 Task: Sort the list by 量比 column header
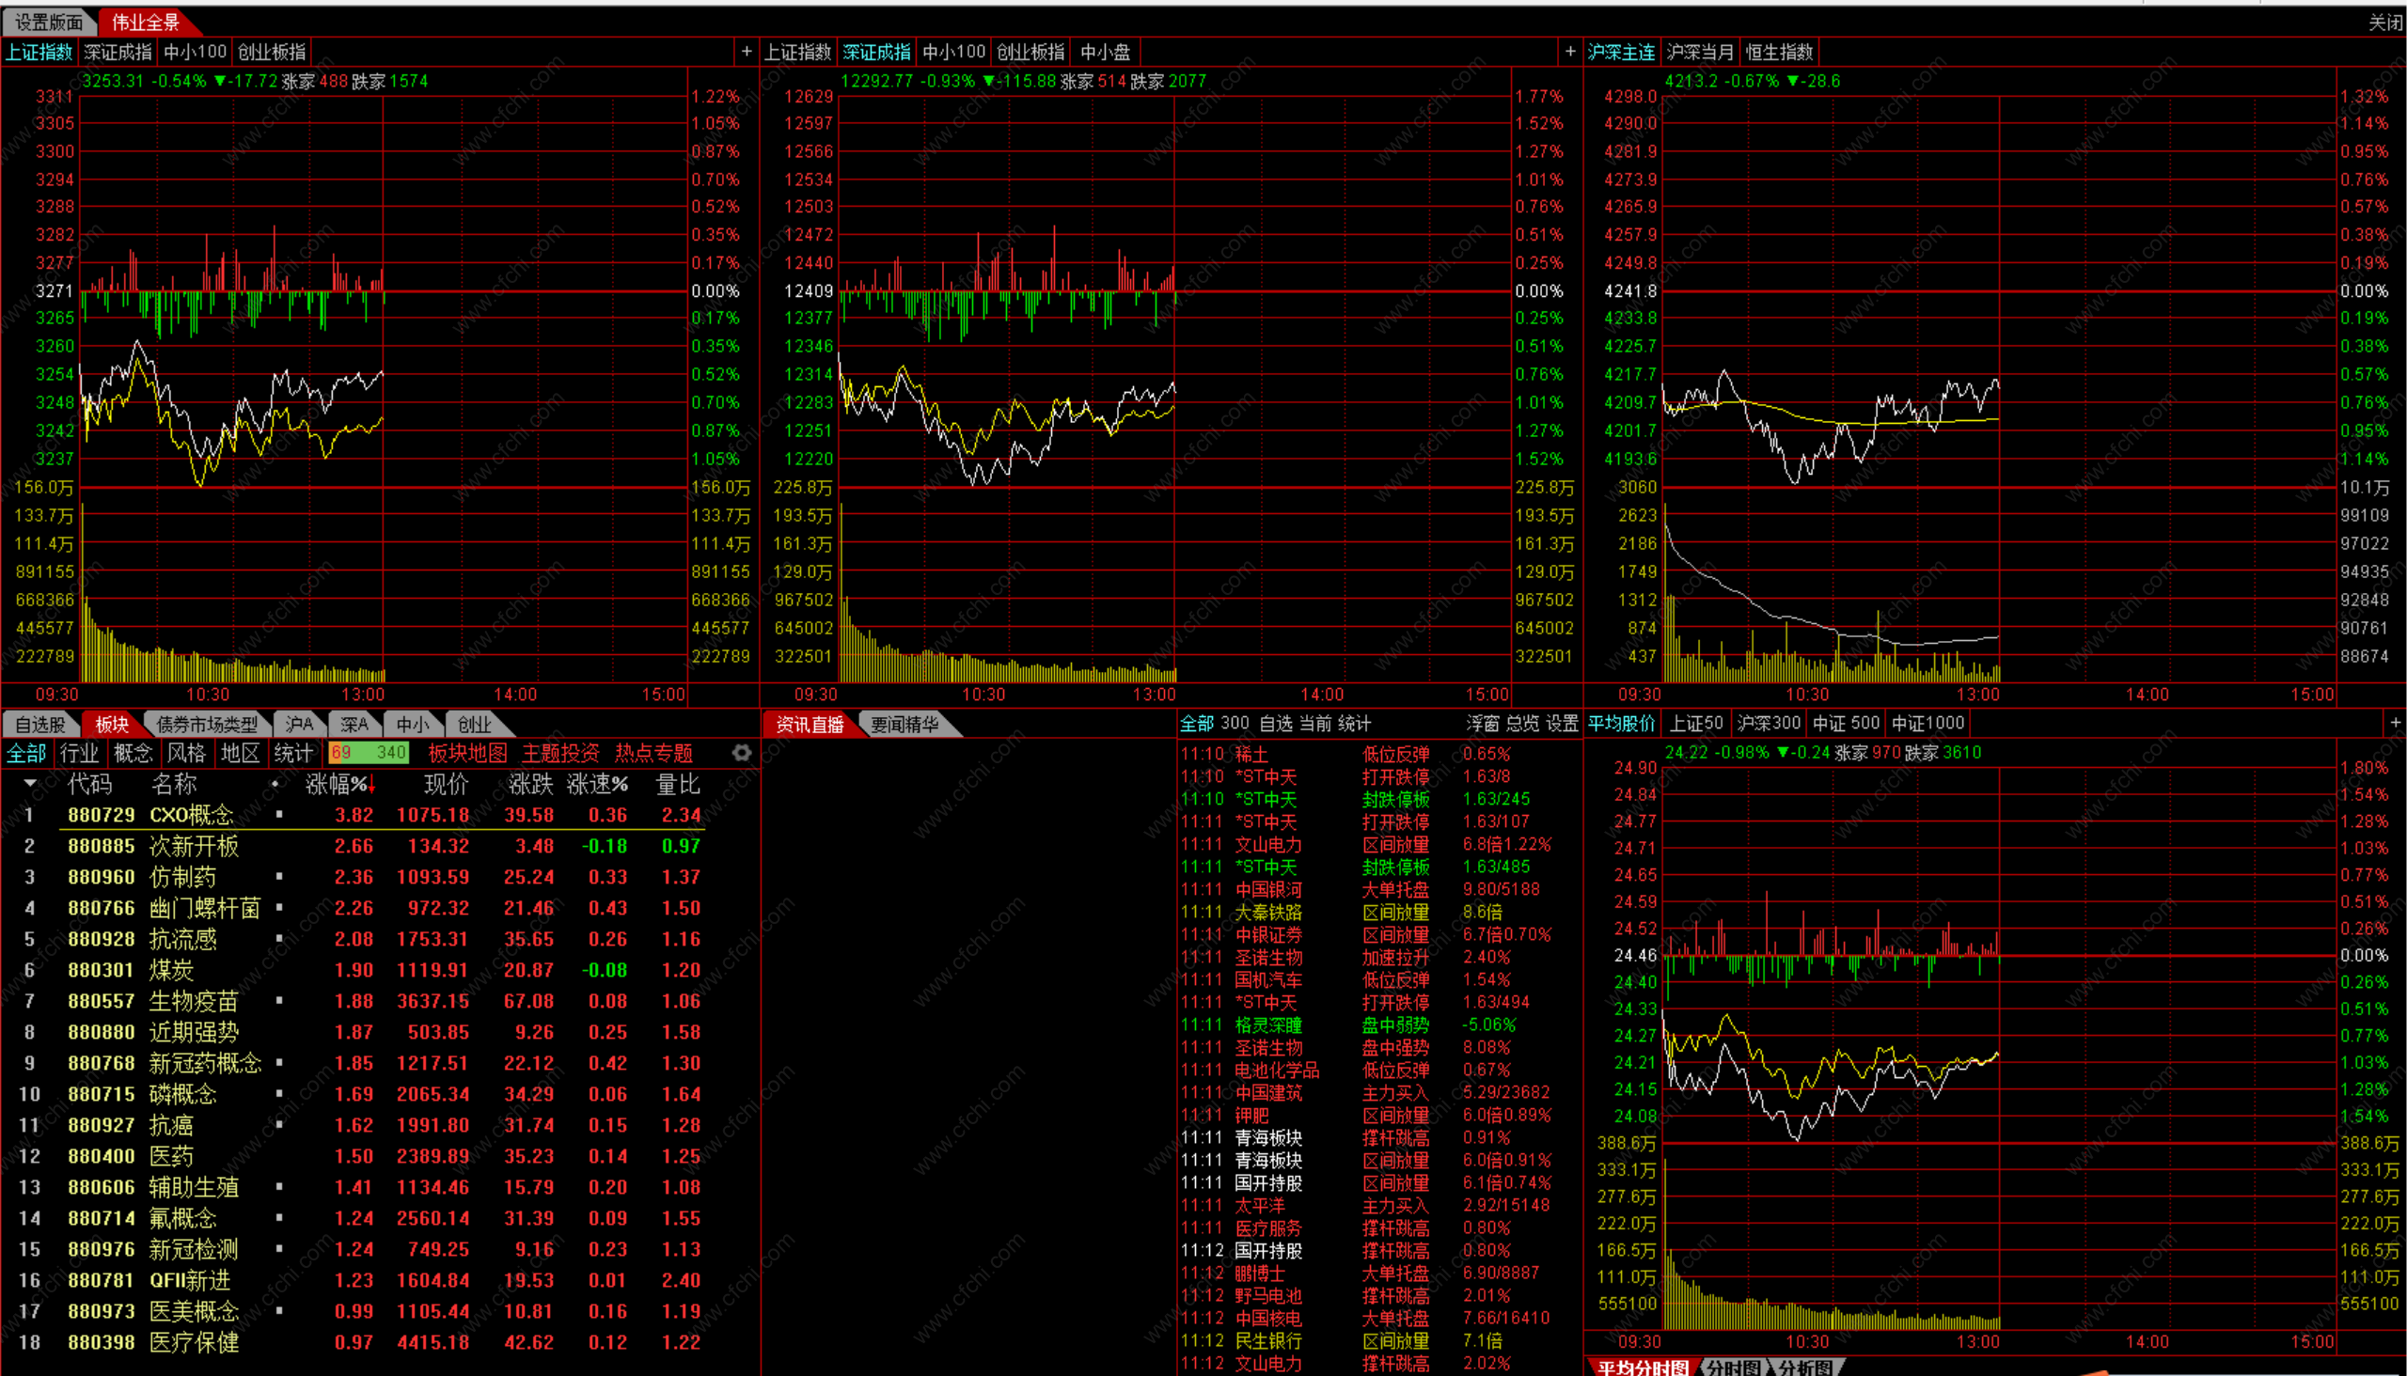(x=677, y=784)
